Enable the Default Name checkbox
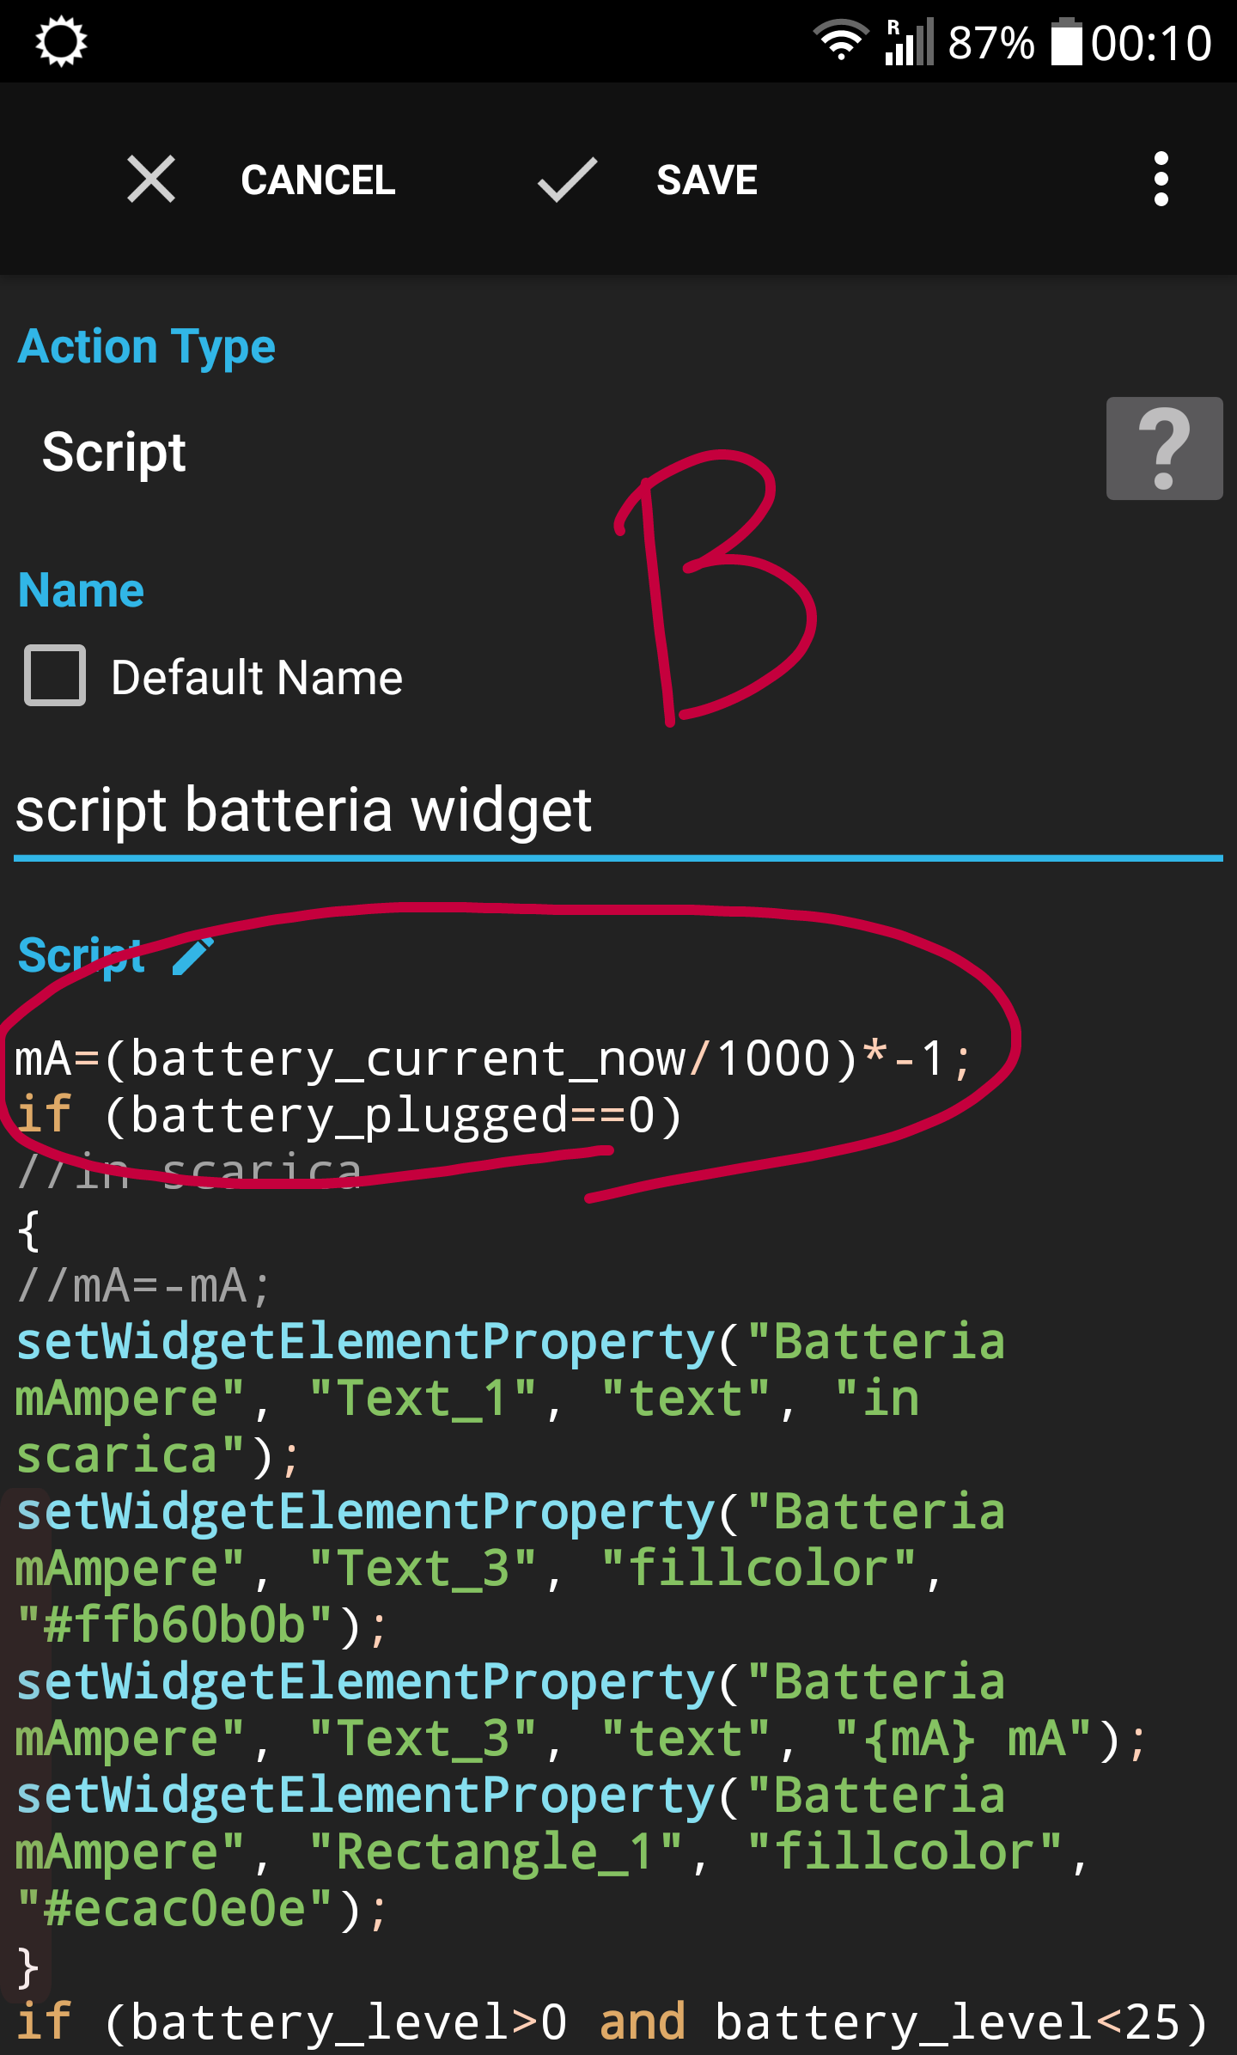Image resolution: width=1237 pixels, height=2055 pixels. click(x=55, y=675)
